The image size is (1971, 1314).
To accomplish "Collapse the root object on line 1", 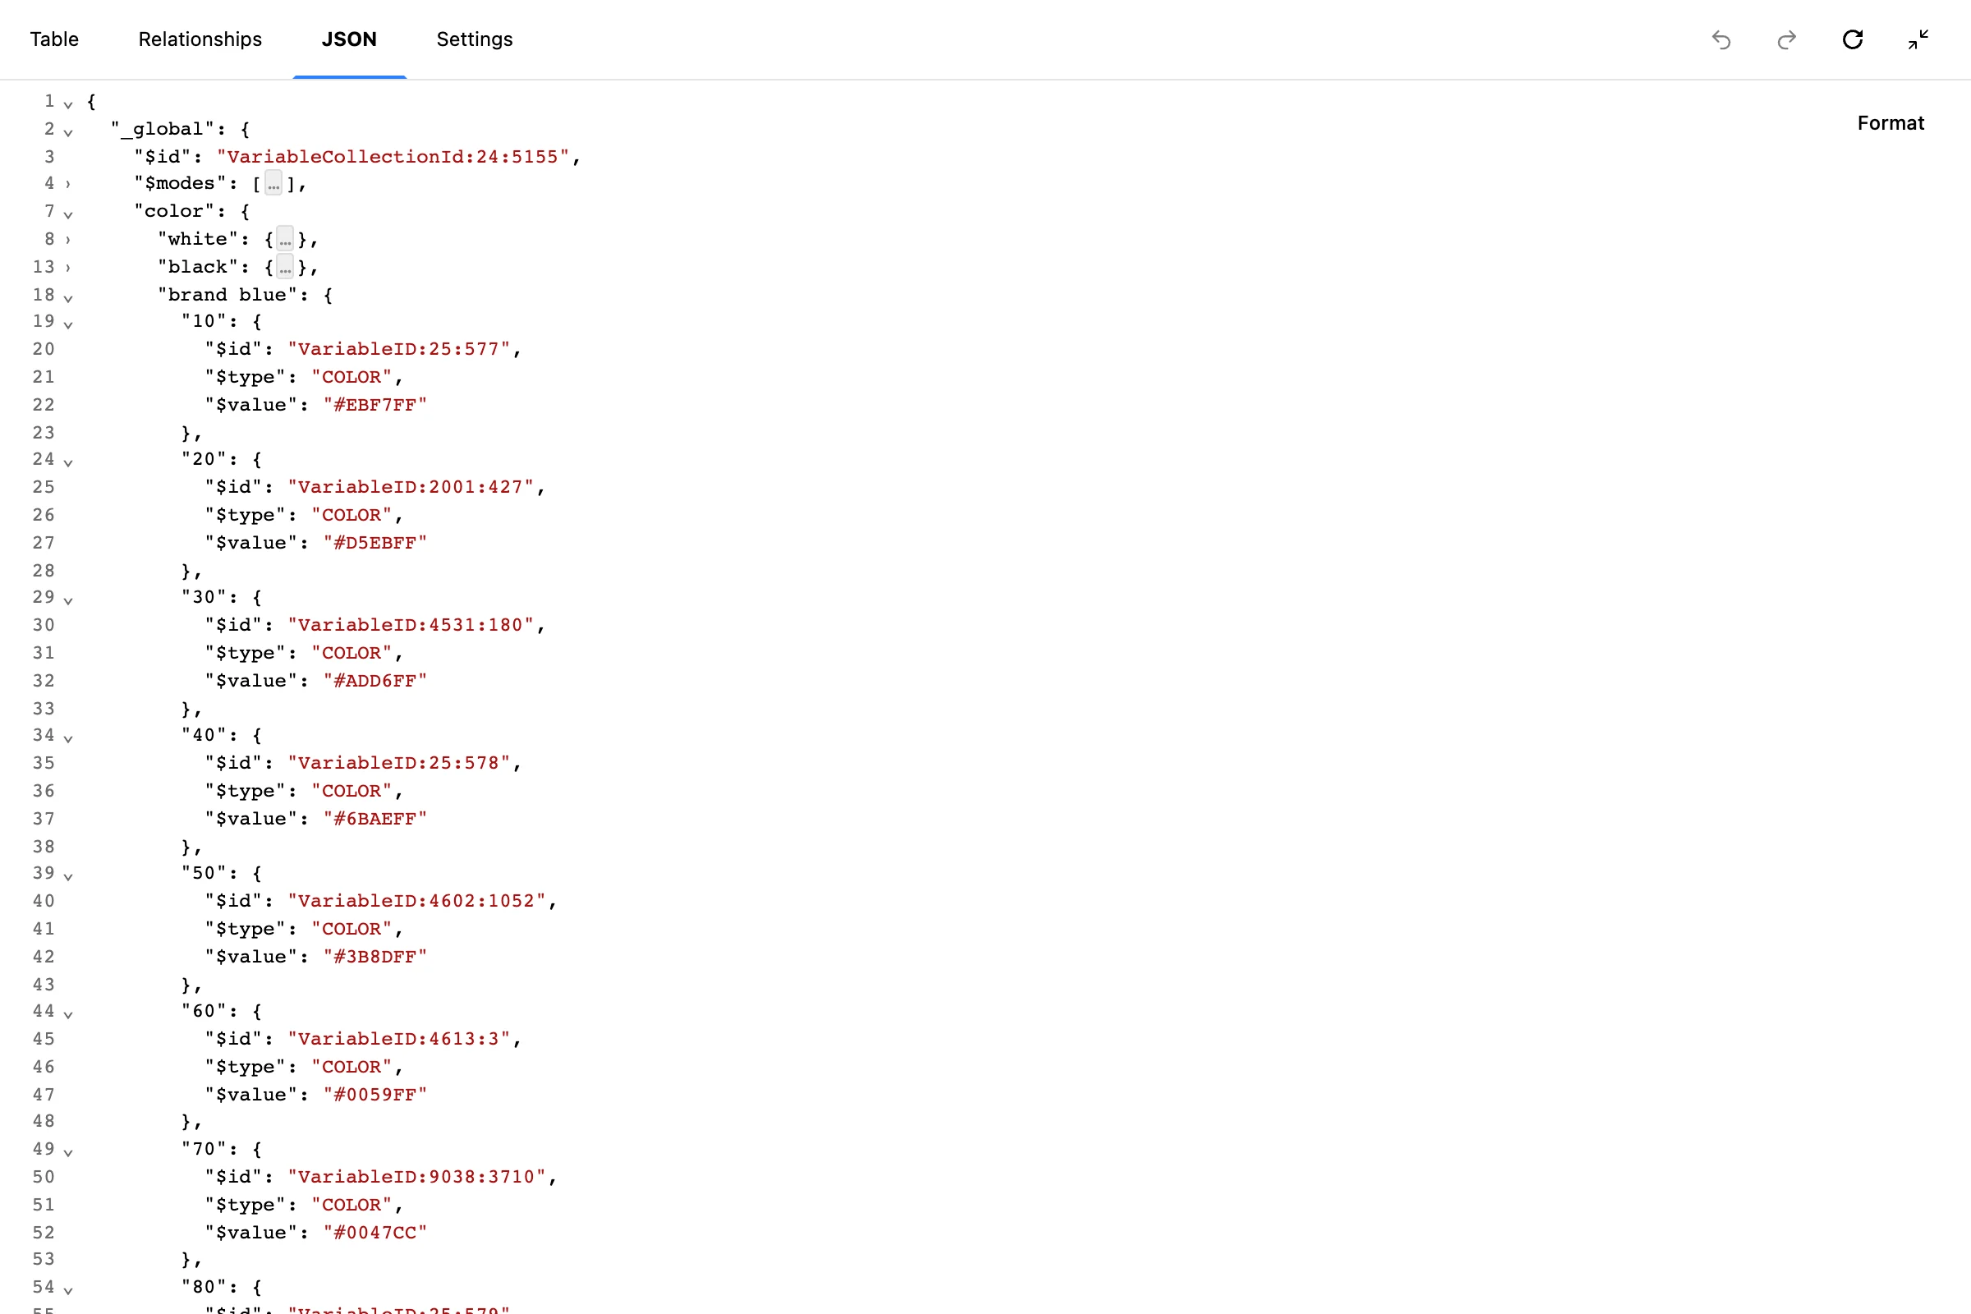I will point(68,104).
